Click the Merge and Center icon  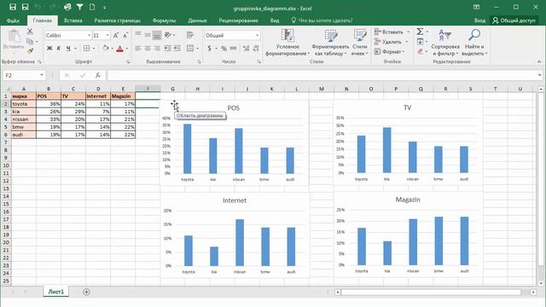[x=190, y=48]
